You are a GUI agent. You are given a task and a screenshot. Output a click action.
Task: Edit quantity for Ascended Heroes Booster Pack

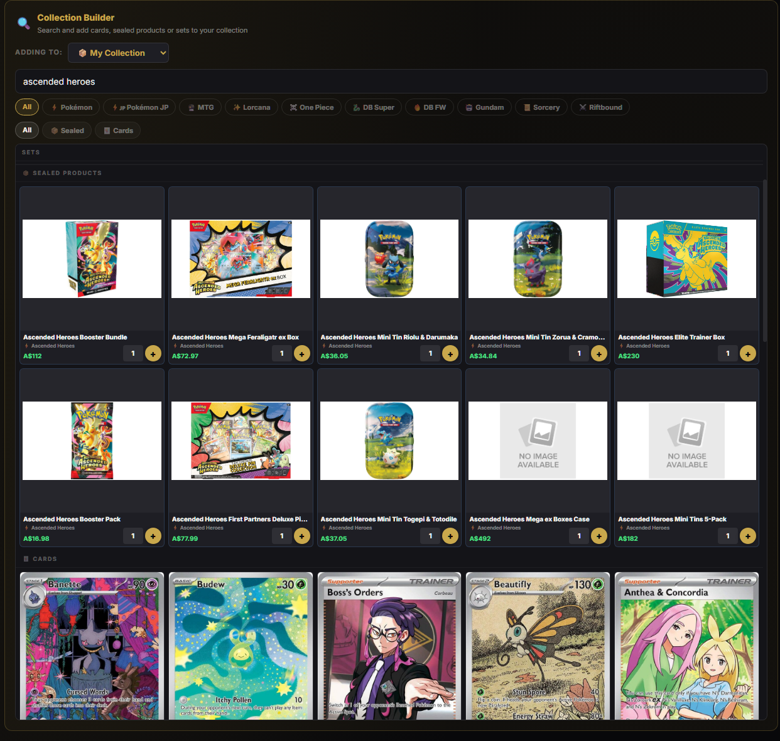(x=133, y=536)
